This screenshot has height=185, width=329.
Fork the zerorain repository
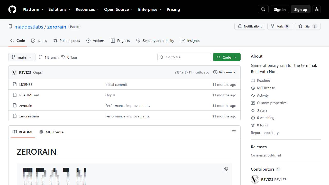(x=280, y=26)
